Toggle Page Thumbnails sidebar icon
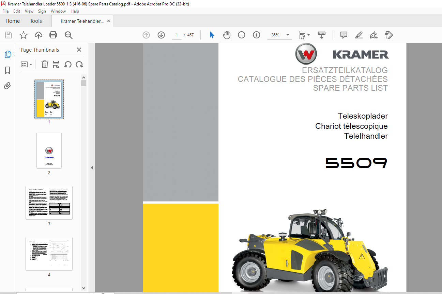442x294 pixels. (7, 54)
